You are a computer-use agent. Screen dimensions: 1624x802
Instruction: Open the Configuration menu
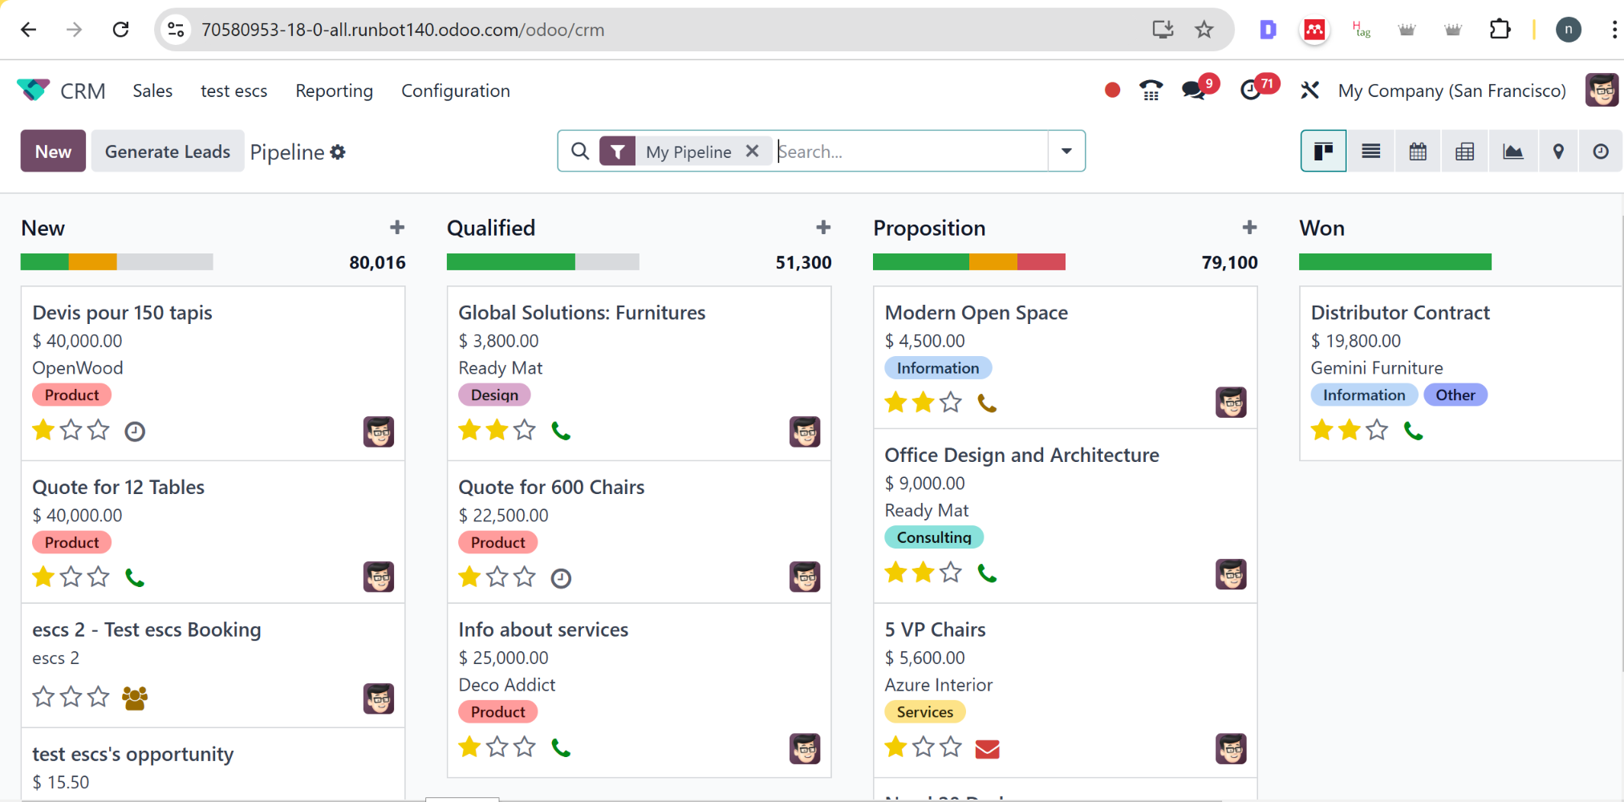pos(456,91)
